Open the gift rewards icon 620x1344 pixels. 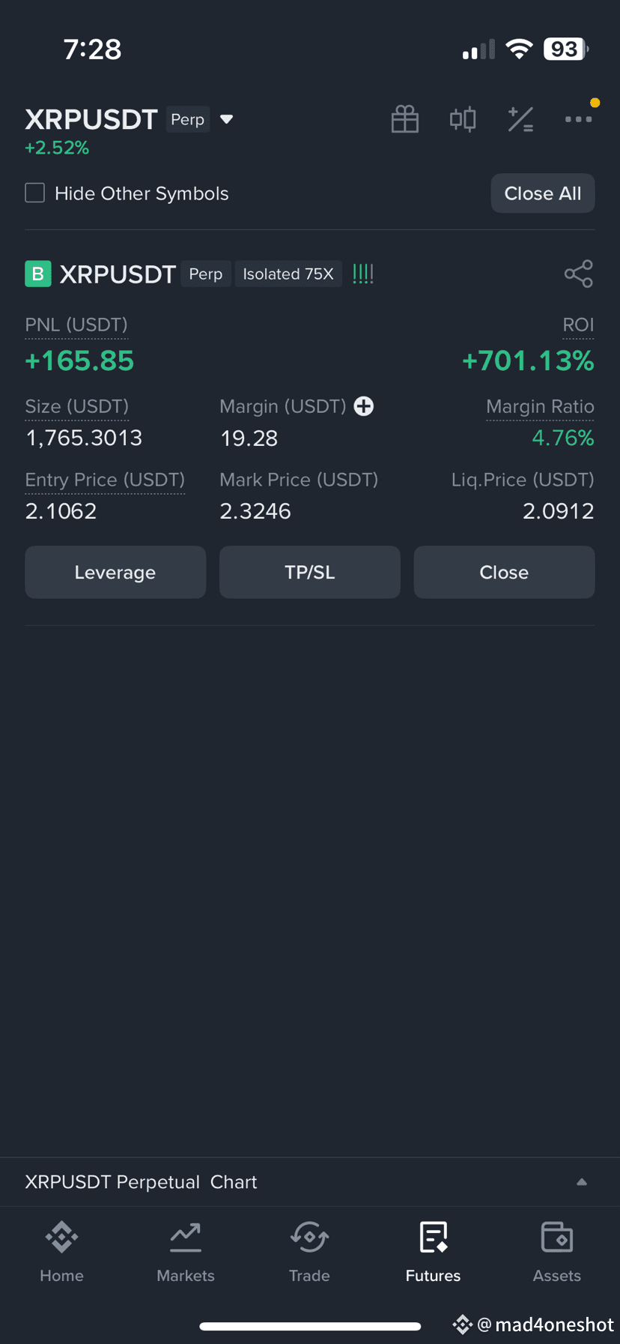coord(405,119)
